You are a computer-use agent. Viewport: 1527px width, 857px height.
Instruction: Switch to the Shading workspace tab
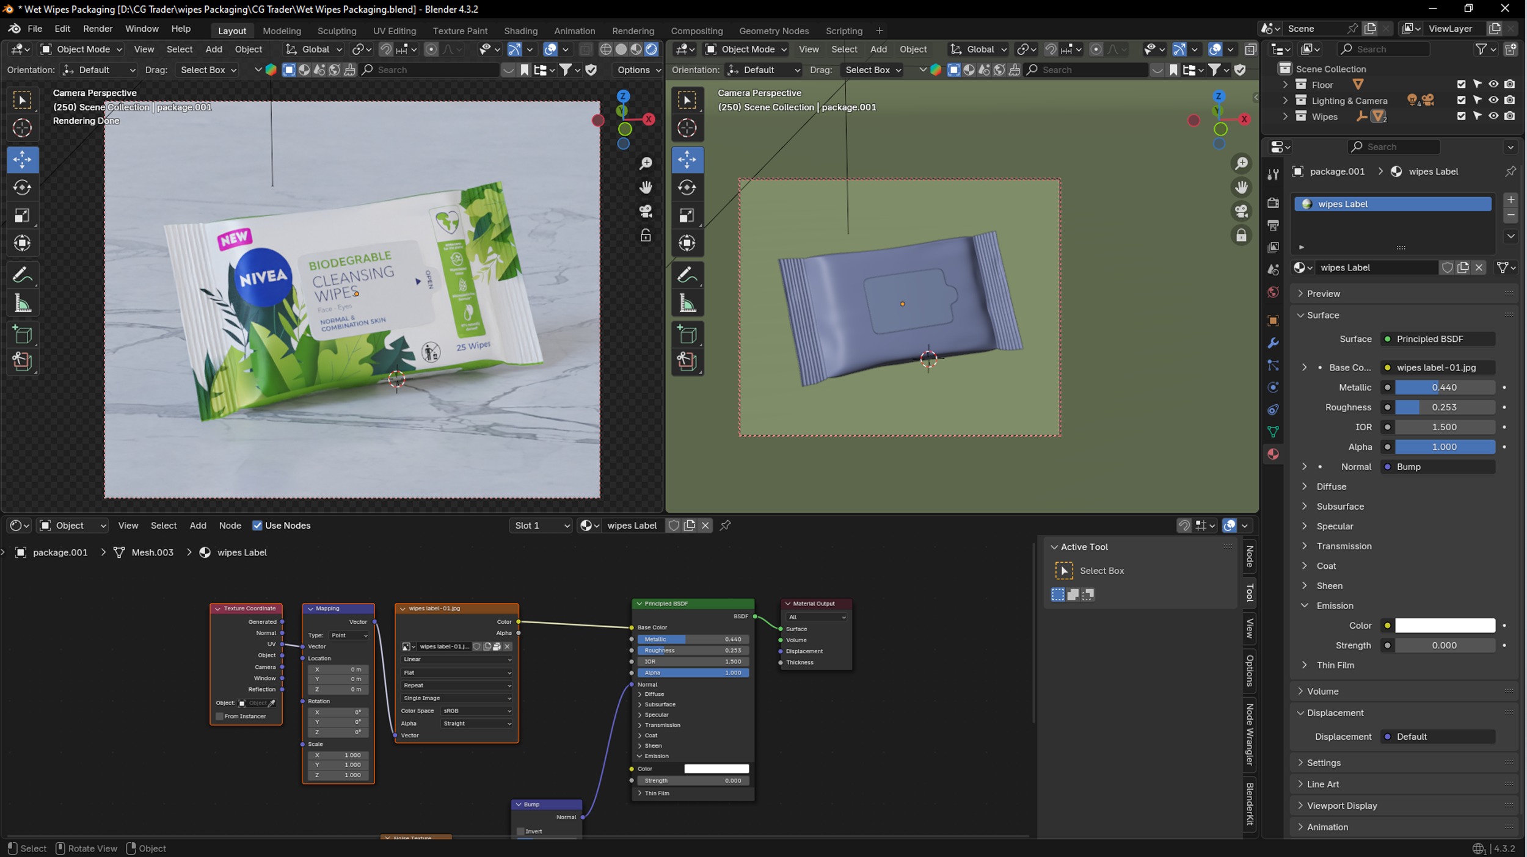pyautogui.click(x=520, y=31)
